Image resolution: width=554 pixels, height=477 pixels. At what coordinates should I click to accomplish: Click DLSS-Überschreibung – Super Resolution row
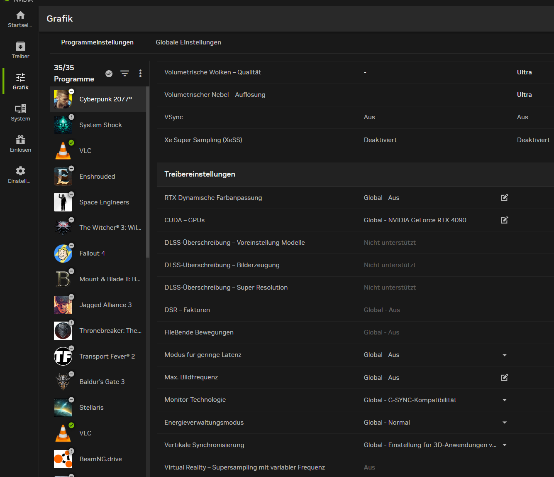356,288
